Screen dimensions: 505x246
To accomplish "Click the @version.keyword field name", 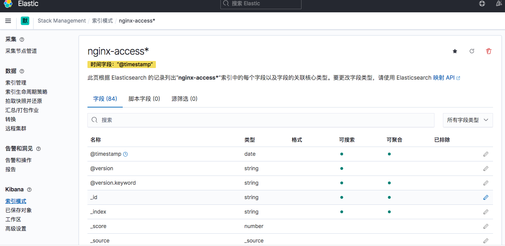I will click(113, 183).
